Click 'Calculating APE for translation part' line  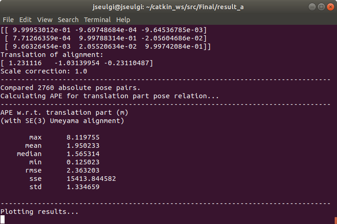pos(110,96)
